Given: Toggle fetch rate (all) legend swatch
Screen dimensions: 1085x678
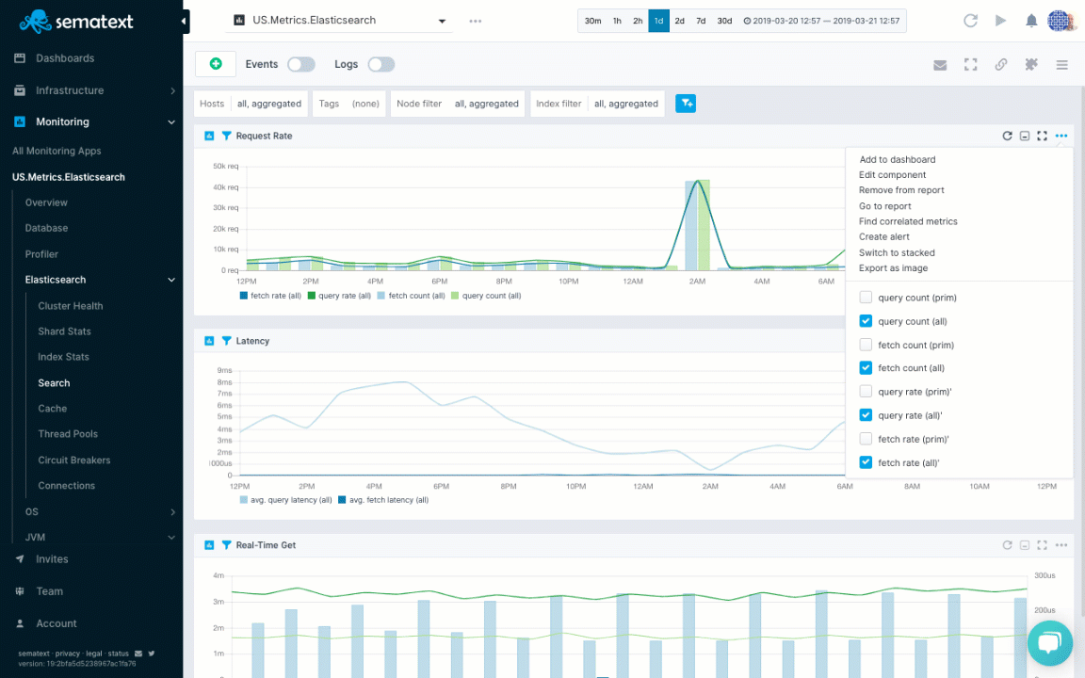Looking at the screenshot, I should pos(244,296).
